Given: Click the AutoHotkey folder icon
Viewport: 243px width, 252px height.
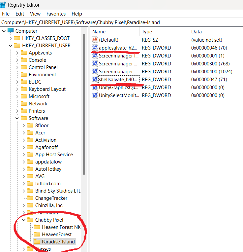Looking at the screenshot, I should pyautogui.click(x=30, y=169).
